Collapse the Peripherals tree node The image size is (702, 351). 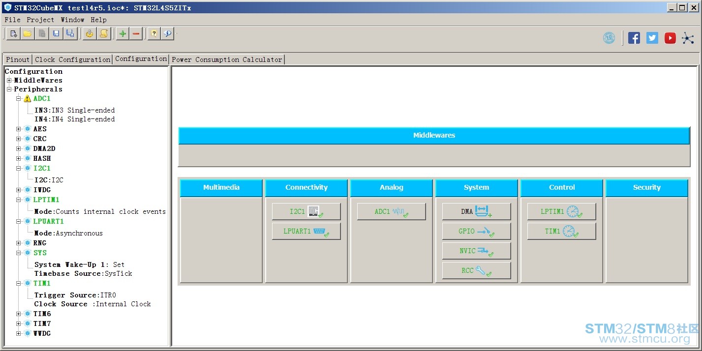(x=9, y=89)
